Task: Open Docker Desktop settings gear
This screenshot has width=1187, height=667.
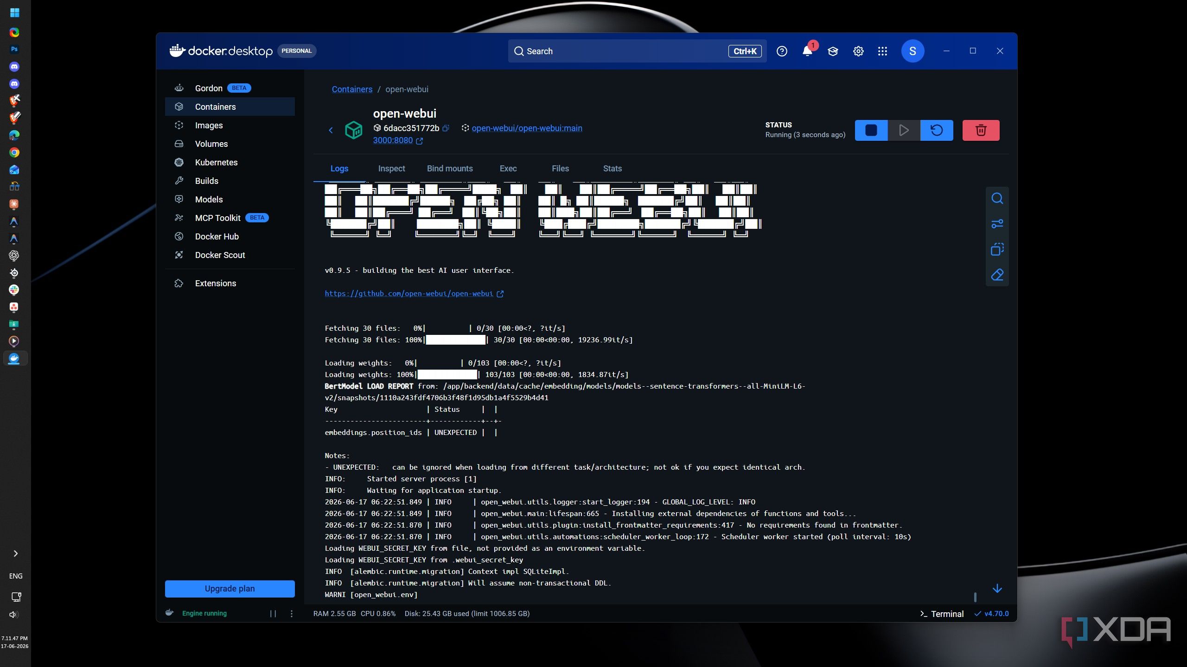Action: [x=858, y=51]
